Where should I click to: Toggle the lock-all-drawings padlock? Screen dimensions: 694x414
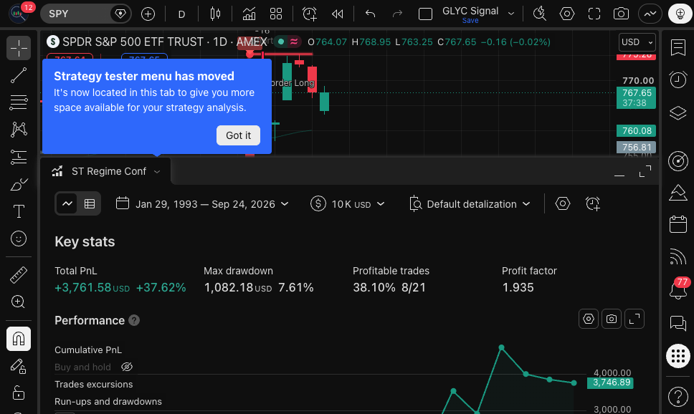(19, 393)
